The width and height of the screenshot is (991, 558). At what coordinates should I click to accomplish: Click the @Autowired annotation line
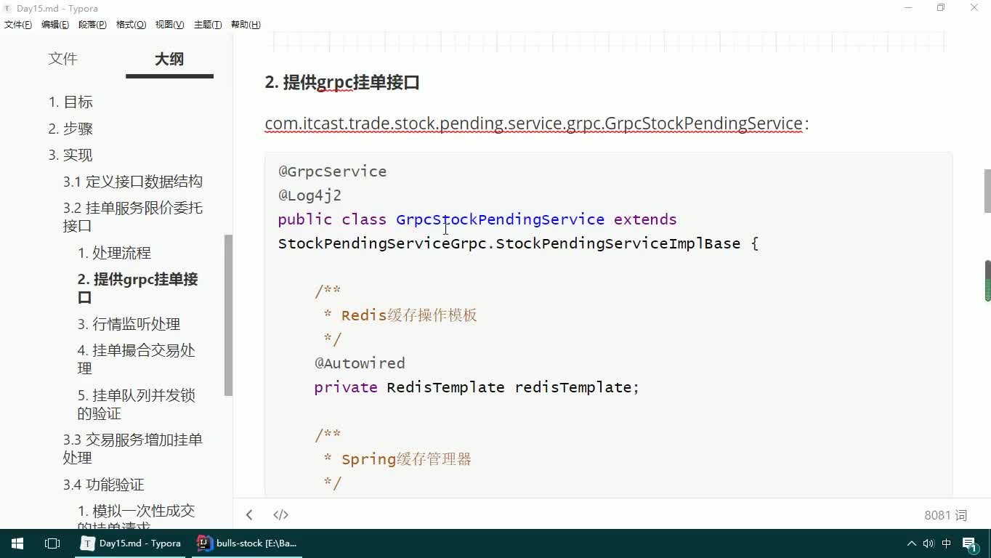pos(360,363)
